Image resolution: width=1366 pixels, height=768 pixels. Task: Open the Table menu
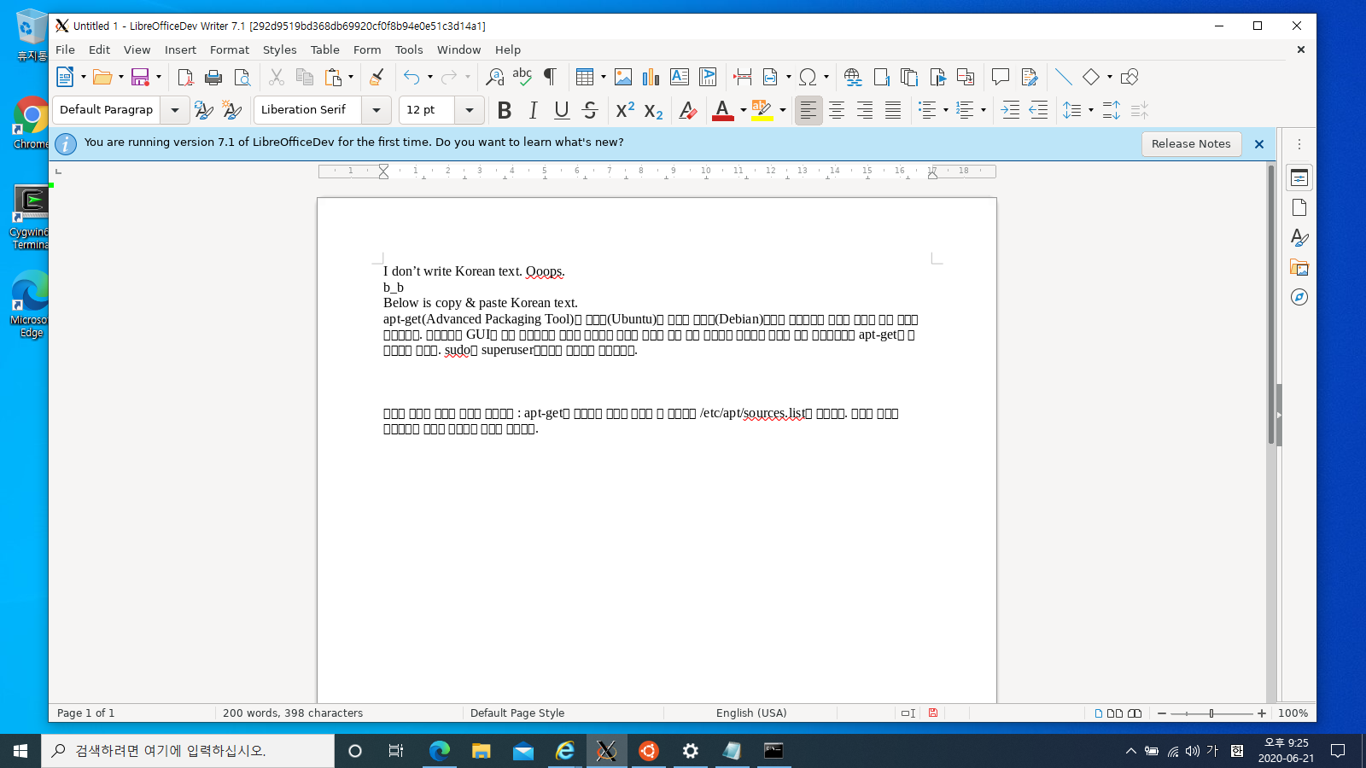pyautogui.click(x=324, y=49)
